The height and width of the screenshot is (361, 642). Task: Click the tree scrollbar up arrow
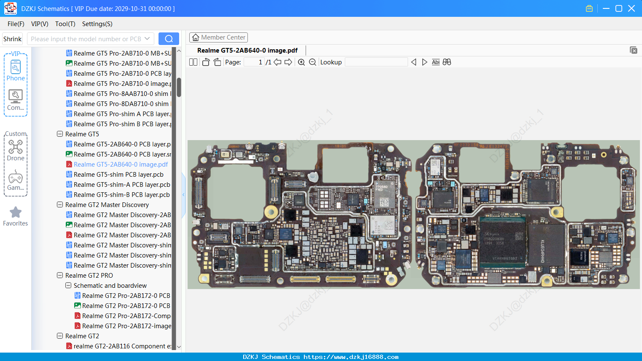click(x=179, y=51)
